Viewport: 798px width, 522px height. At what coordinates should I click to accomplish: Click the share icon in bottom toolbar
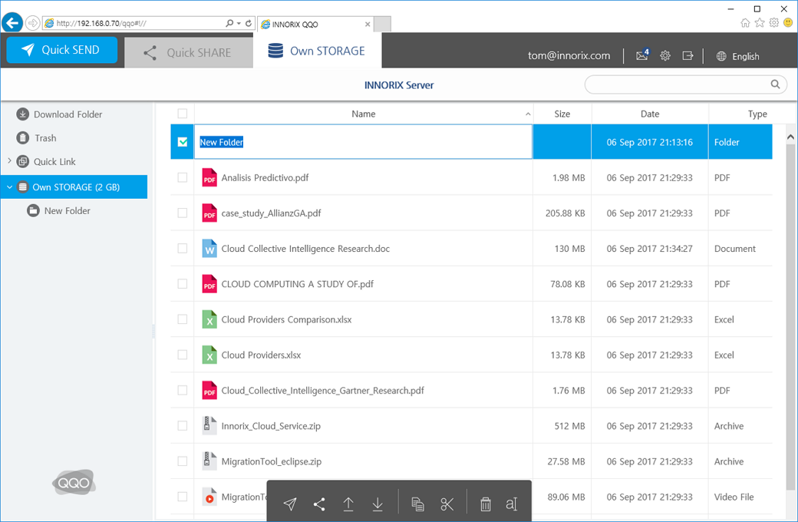click(x=319, y=504)
